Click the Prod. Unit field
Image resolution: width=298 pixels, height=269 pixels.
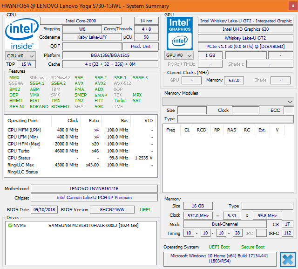(141, 47)
